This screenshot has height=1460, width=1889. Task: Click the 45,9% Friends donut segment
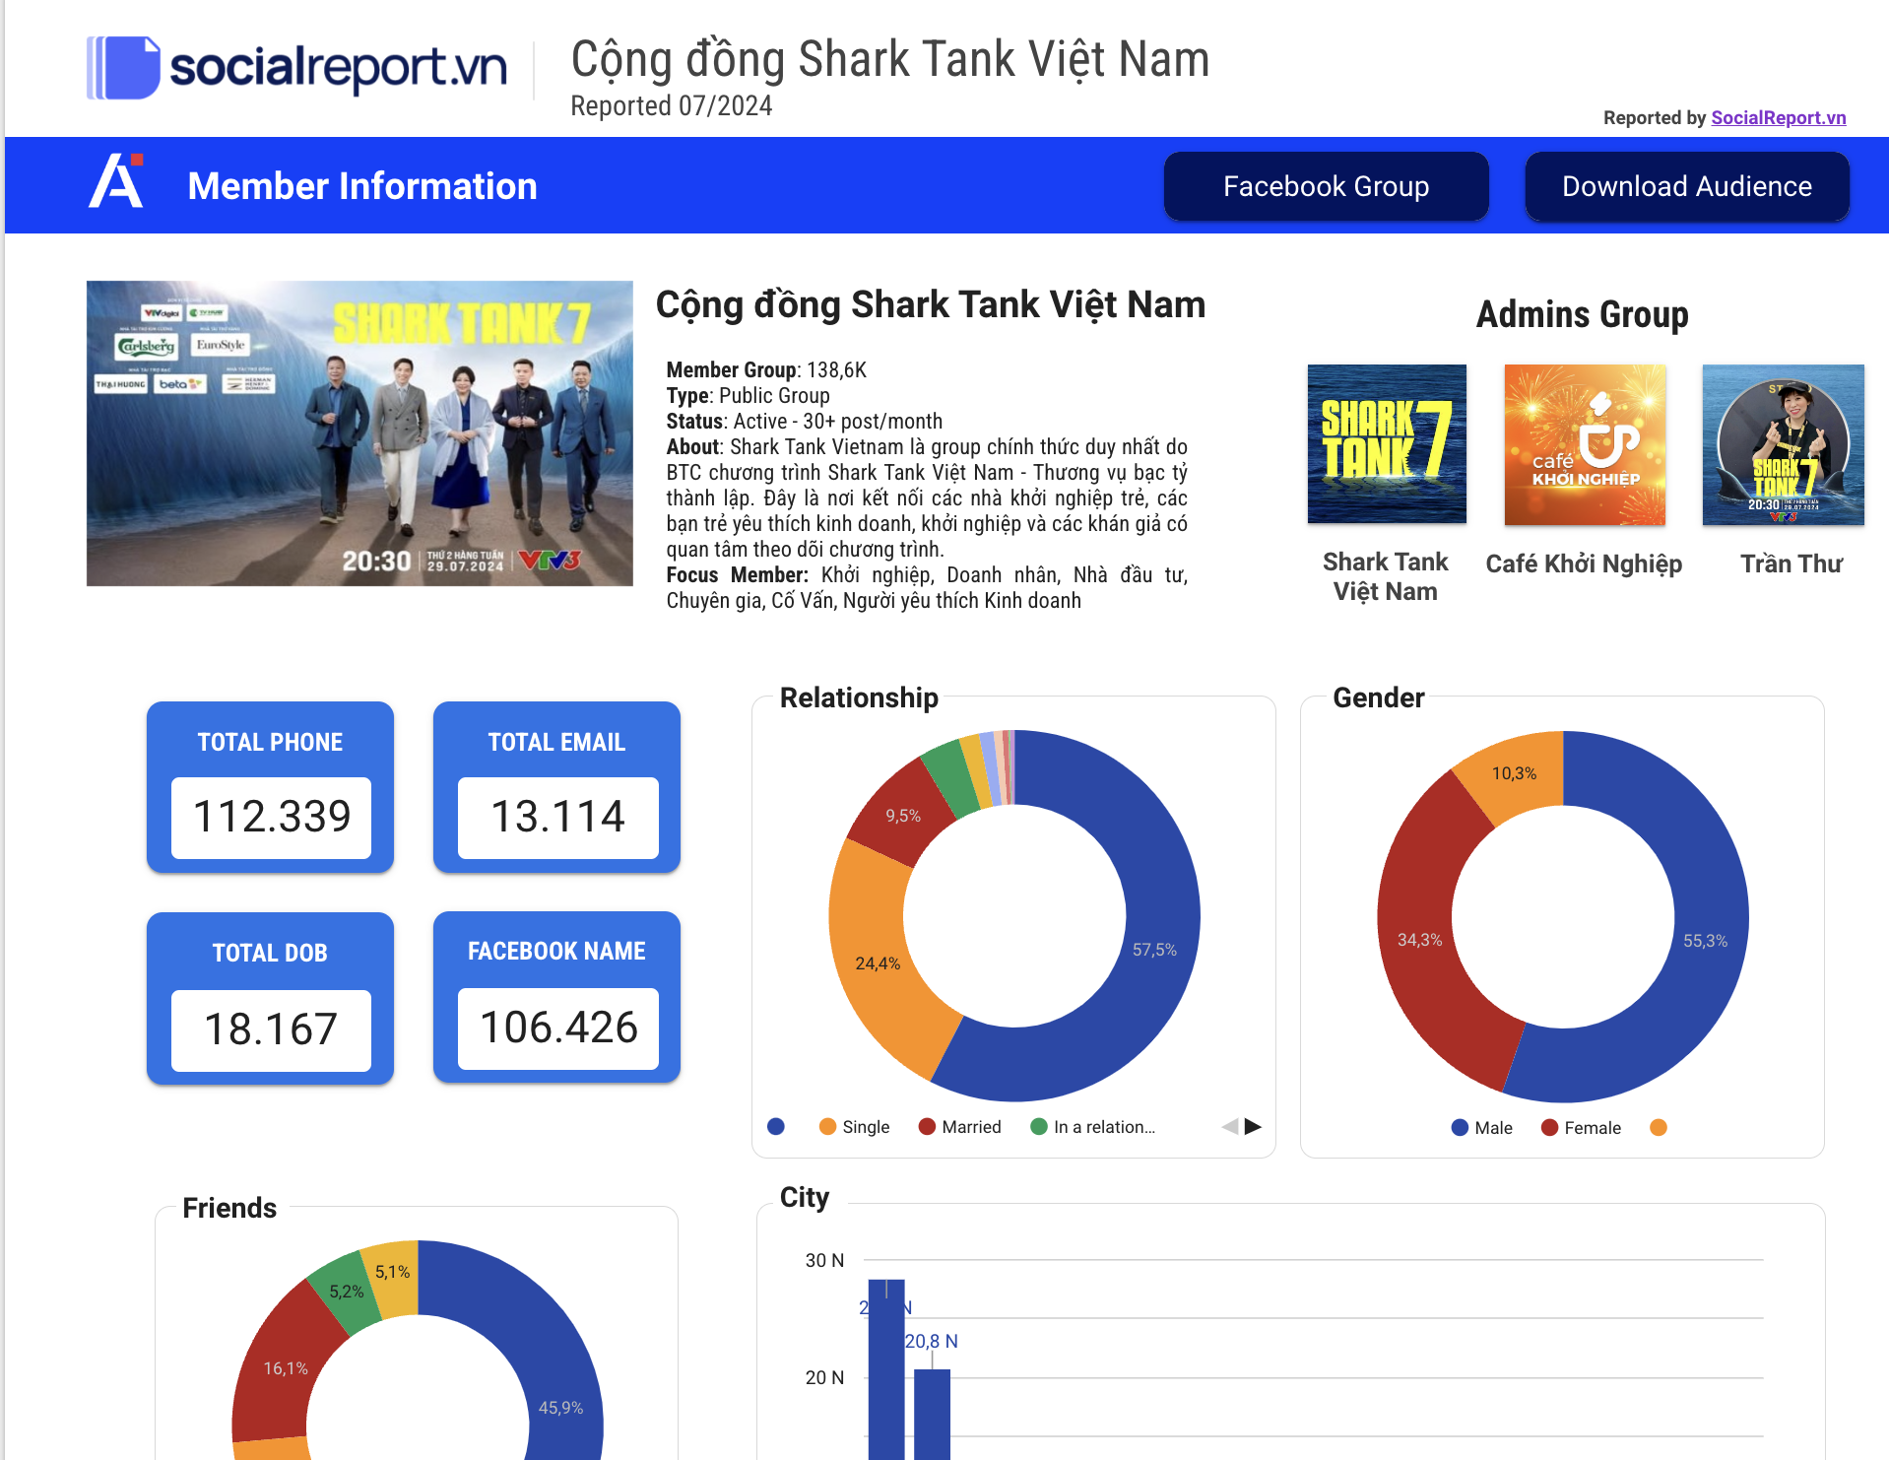(560, 1408)
